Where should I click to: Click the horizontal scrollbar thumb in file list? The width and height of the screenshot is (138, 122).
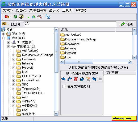79,62
